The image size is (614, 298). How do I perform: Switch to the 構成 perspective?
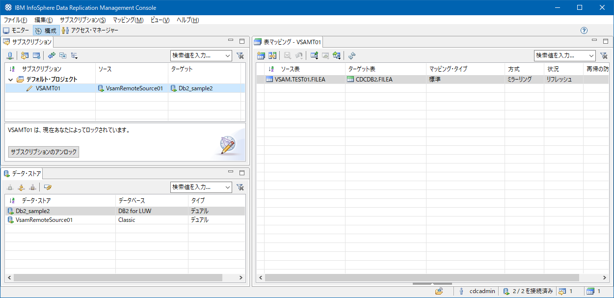pyautogui.click(x=46, y=30)
